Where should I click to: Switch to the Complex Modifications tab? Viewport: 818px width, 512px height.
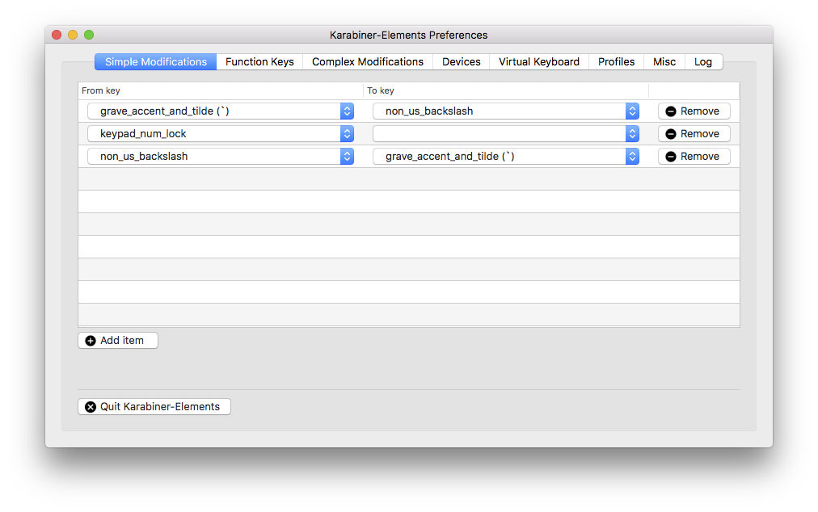[x=368, y=61]
